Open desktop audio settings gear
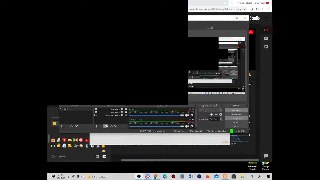Viewport: 320px width, 180px height. (x=192, y=126)
